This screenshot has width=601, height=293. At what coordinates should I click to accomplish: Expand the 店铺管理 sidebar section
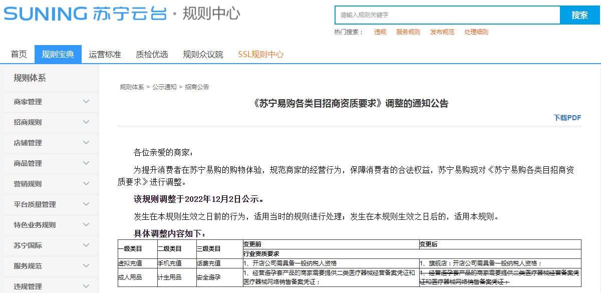pos(51,143)
